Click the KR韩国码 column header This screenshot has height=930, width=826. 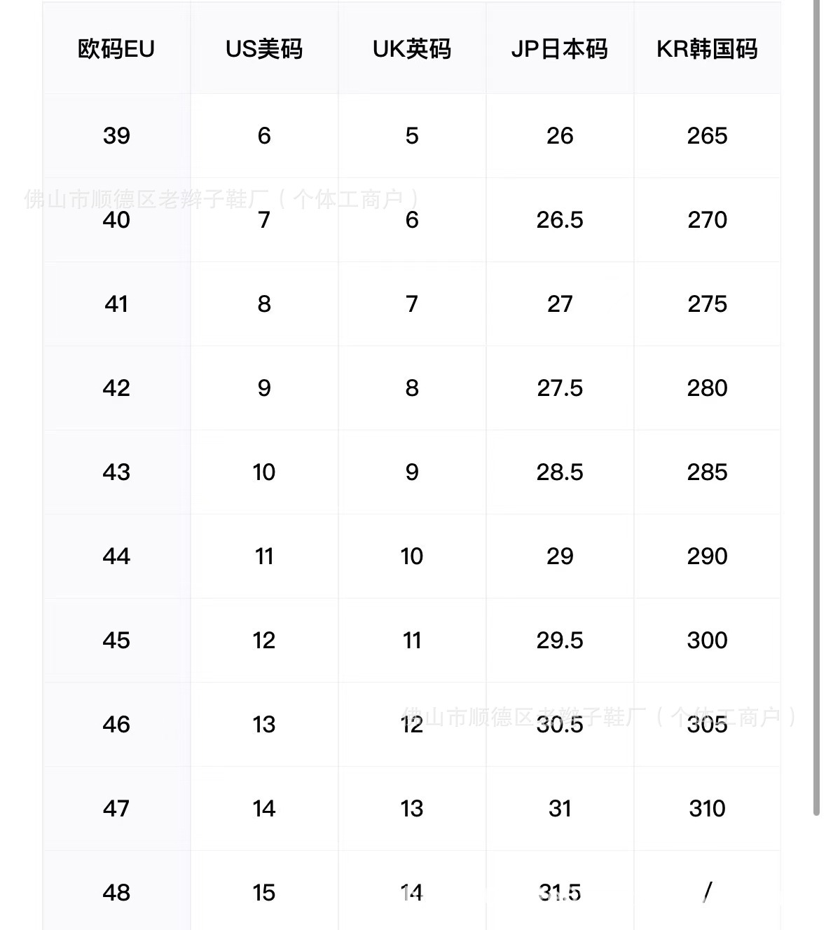click(707, 49)
